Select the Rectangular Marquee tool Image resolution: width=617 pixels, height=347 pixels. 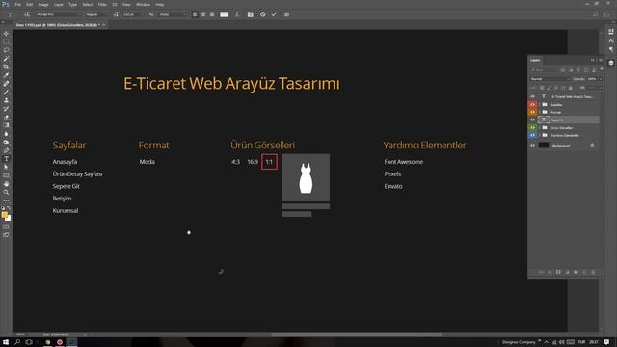pyautogui.click(x=6, y=41)
